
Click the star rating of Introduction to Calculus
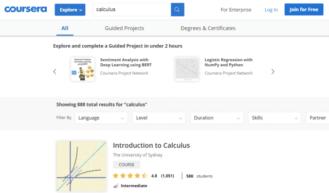tap(130, 176)
